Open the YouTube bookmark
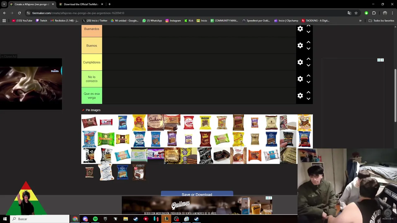 click(22, 21)
